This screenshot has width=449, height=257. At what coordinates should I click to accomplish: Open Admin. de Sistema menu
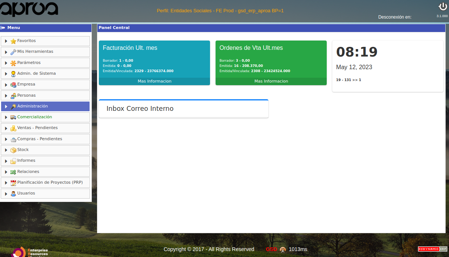click(x=36, y=74)
